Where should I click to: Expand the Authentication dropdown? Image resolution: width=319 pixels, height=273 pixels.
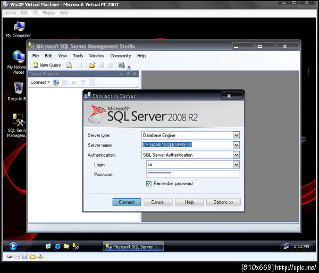(236, 155)
